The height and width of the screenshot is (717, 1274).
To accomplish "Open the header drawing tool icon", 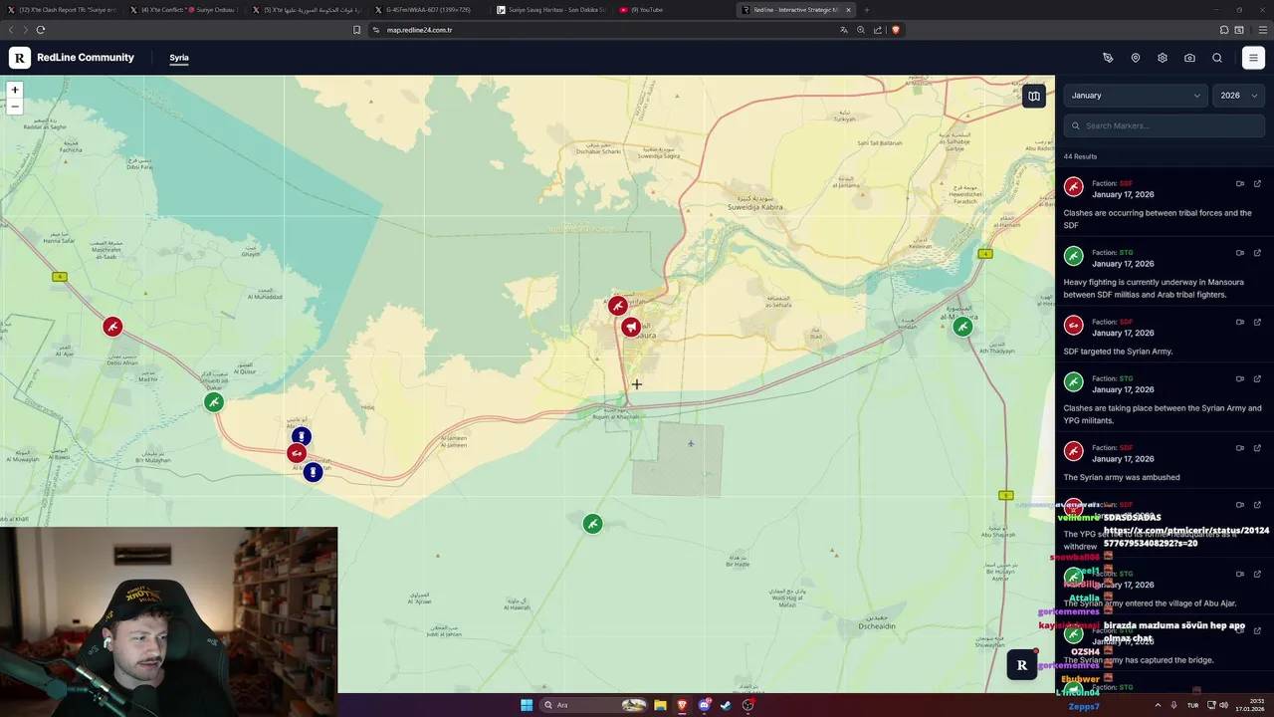I will click(1108, 58).
